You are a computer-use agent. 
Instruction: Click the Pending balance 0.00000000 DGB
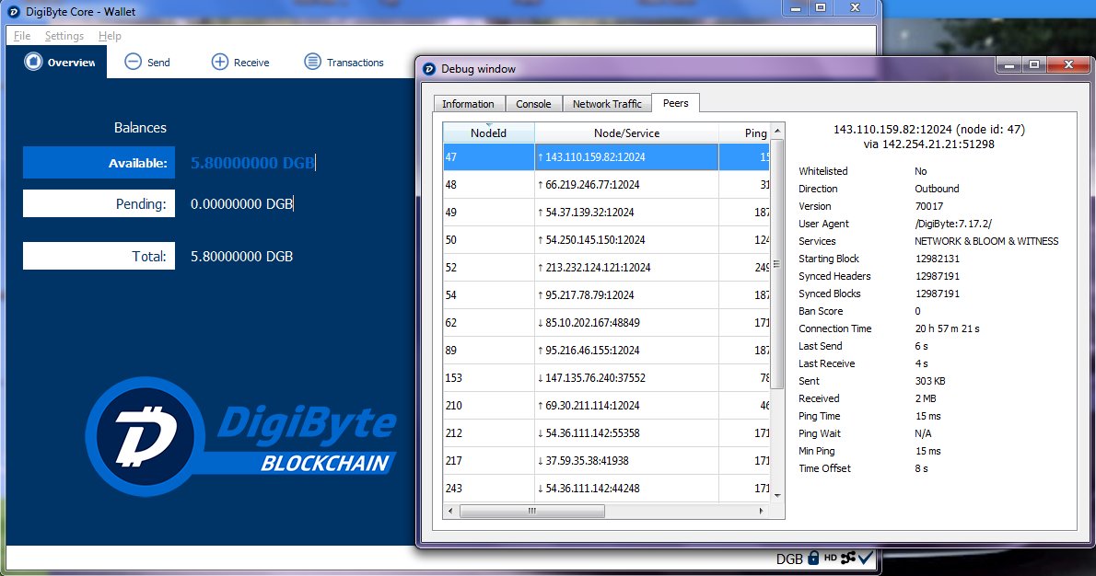[242, 204]
